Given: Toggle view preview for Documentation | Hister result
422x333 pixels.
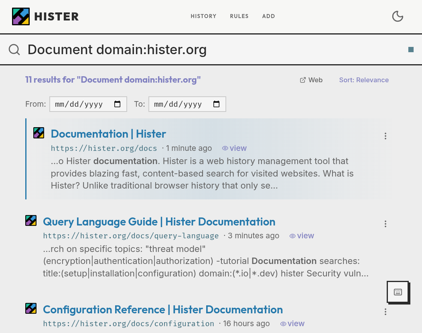Looking at the screenshot, I should pos(234,148).
